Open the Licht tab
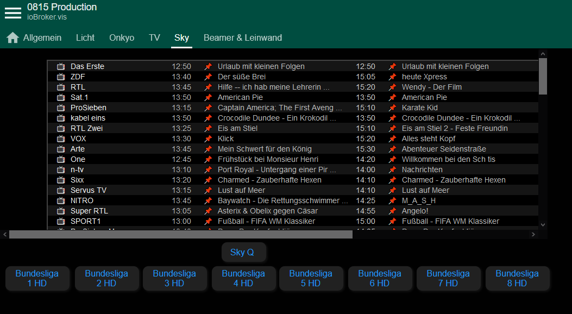Viewport: 572px width, 314px height. pos(85,37)
